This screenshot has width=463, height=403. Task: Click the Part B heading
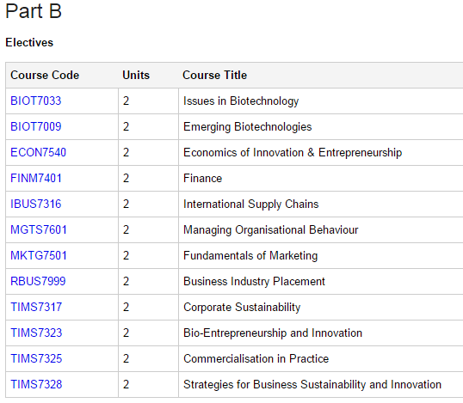pyautogui.click(x=34, y=11)
